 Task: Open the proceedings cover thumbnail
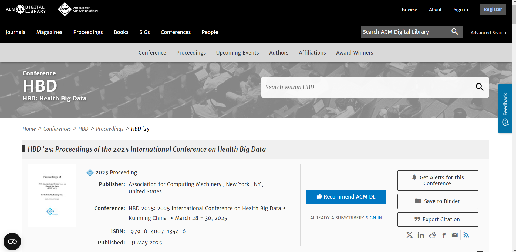(x=52, y=196)
